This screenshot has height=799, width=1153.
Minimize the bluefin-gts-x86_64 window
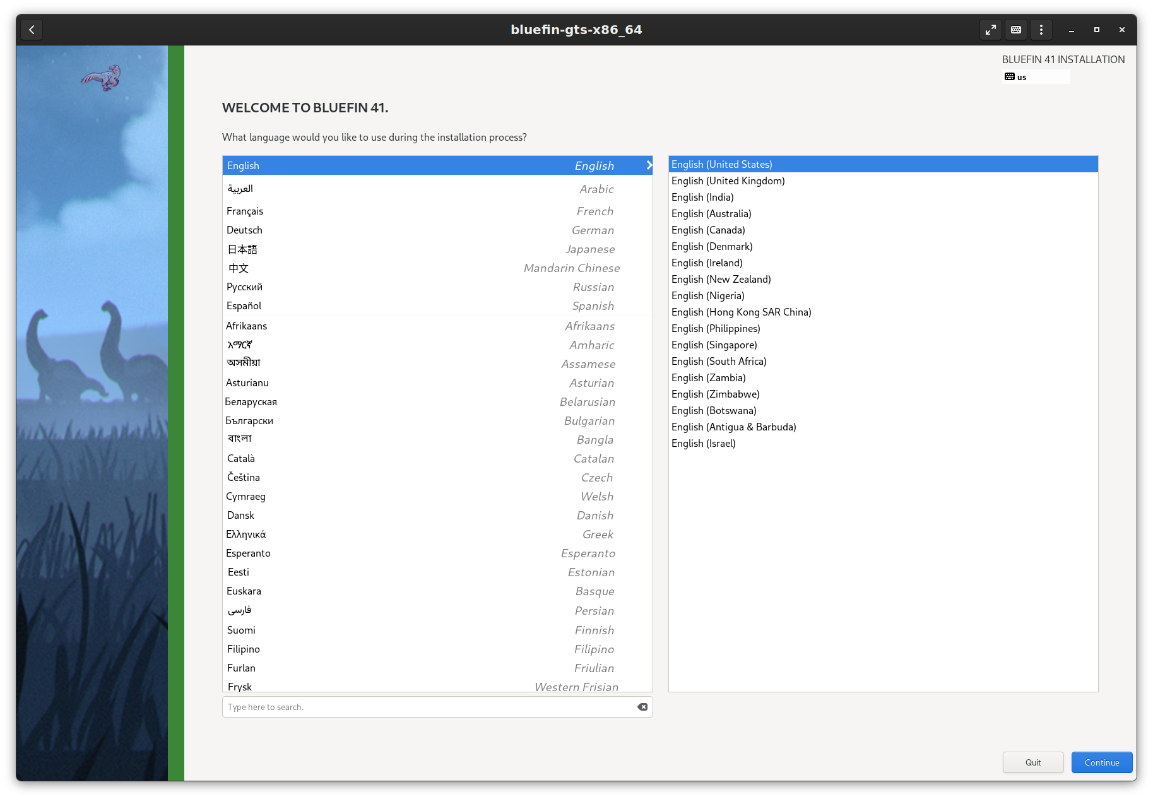[1072, 30]
